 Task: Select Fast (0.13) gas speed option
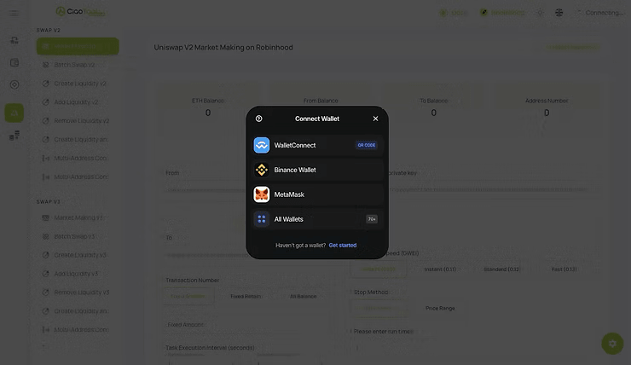point(564,269)
